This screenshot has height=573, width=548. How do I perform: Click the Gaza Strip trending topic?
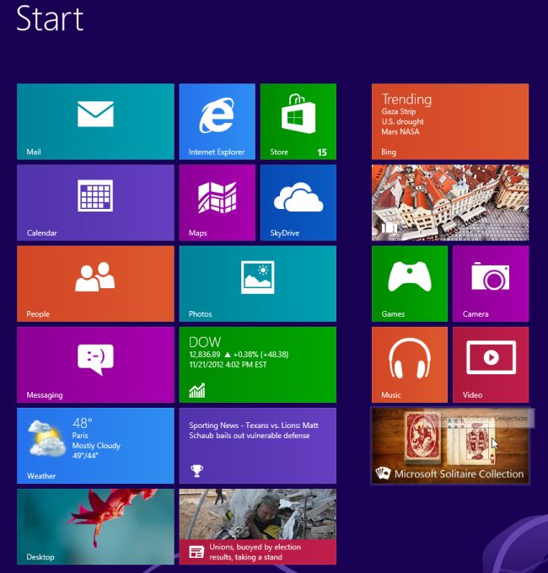[x=399, y=111]
